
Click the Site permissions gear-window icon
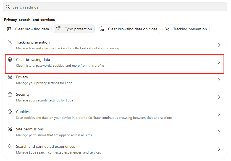(10, 129)
